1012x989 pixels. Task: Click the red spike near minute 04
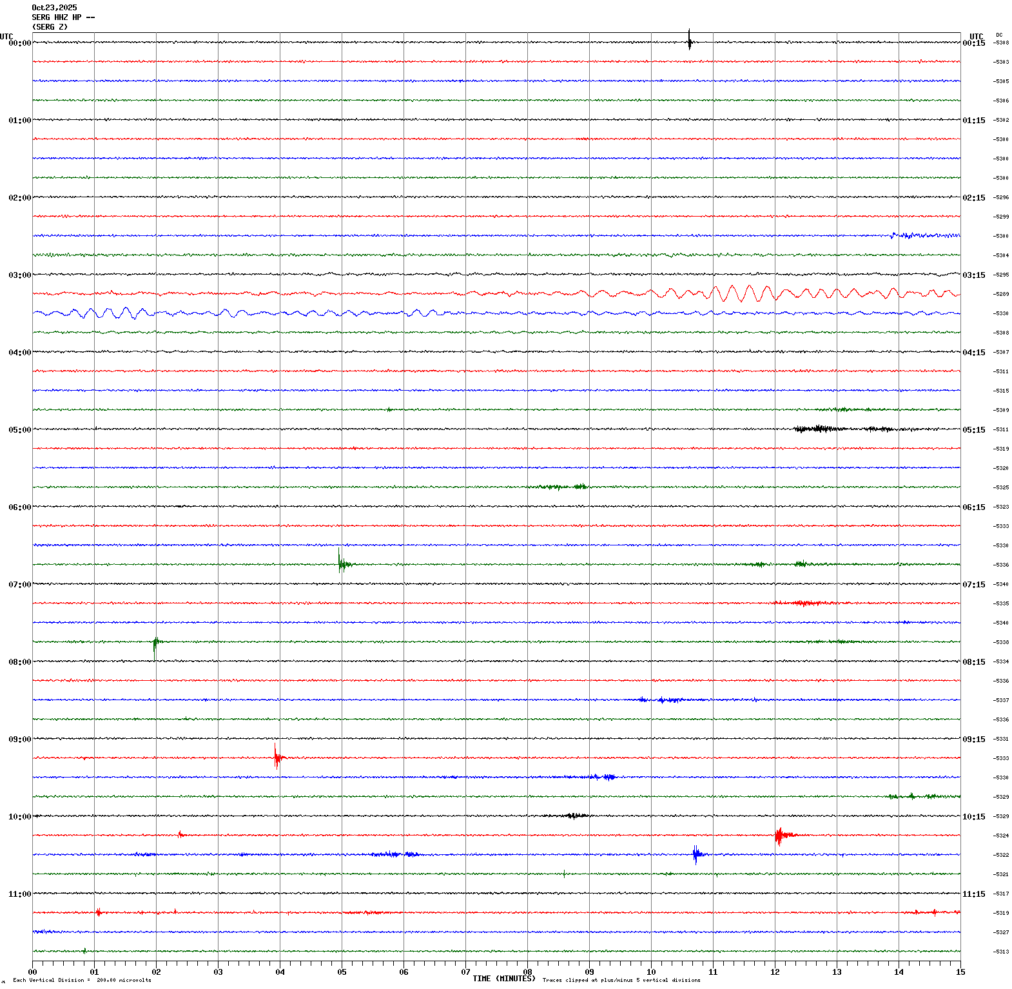[x=277, y=757]
